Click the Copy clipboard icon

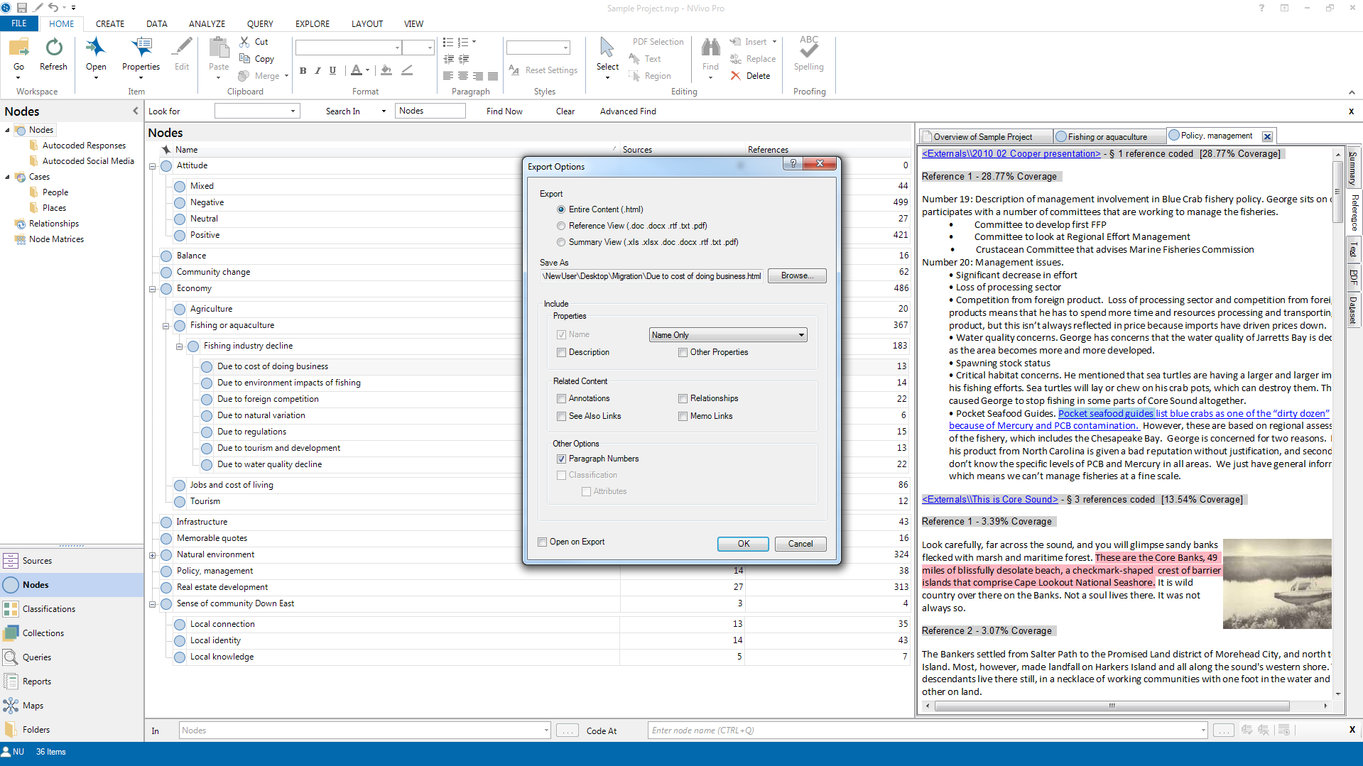tap(245, 59)
